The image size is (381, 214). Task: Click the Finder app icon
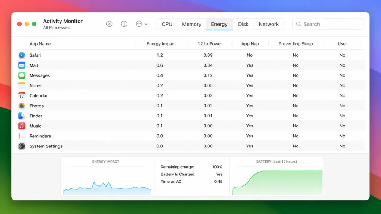[22, 116]
